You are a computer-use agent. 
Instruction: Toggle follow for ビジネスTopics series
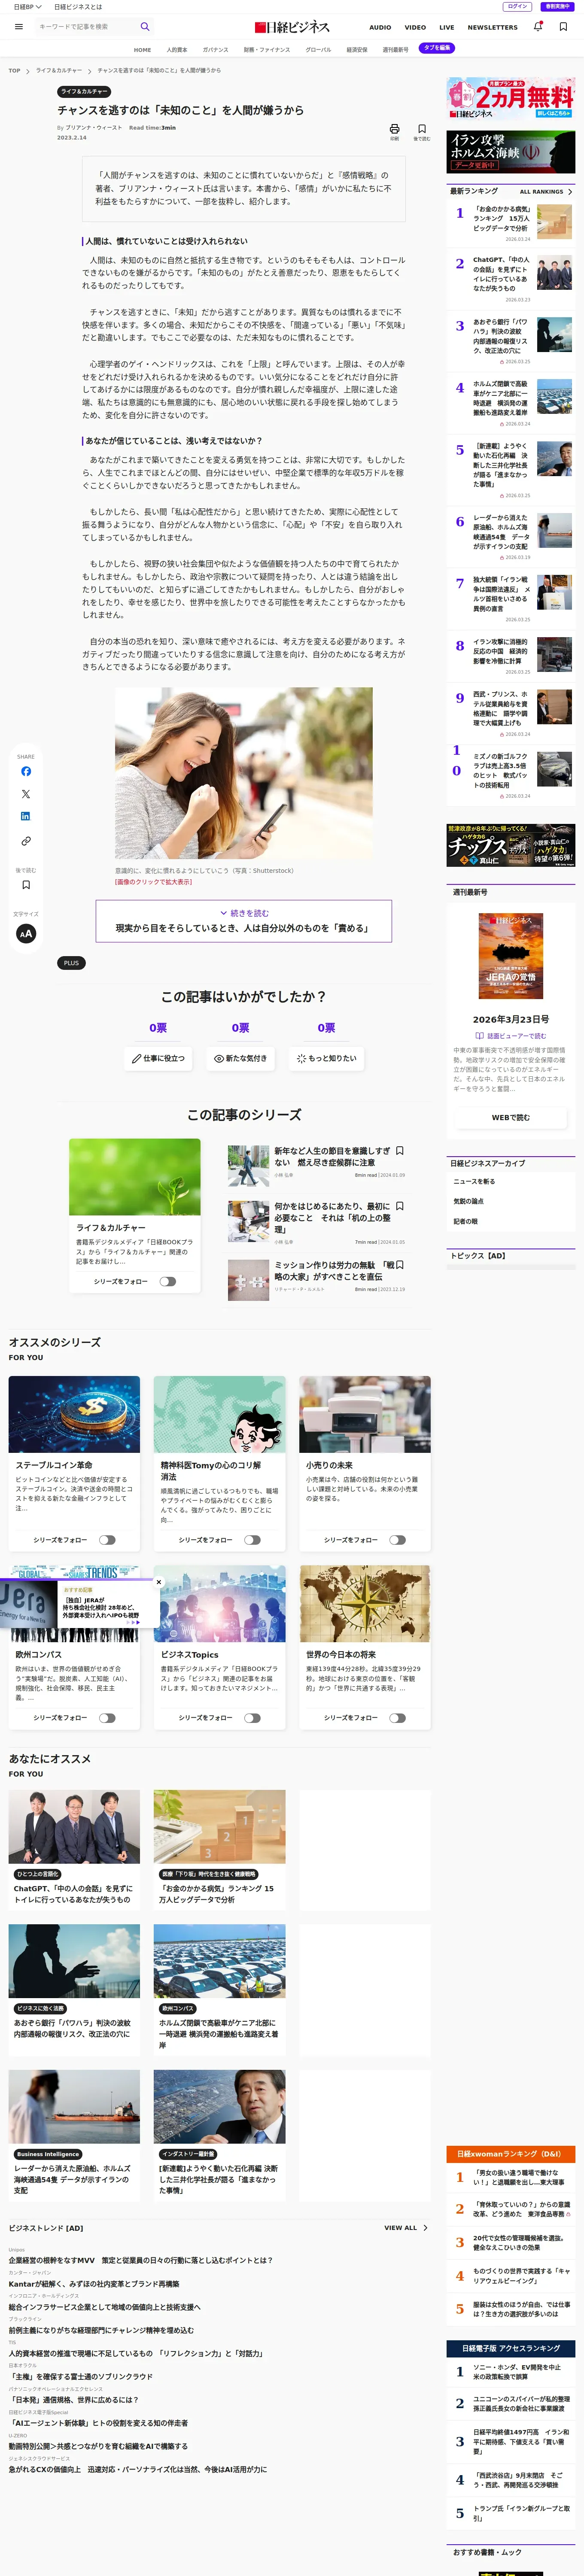252,1718
